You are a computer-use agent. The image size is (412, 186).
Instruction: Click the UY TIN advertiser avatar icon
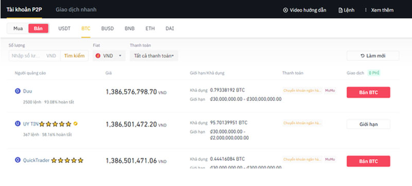pyautogui.click(x=18, y=124)
